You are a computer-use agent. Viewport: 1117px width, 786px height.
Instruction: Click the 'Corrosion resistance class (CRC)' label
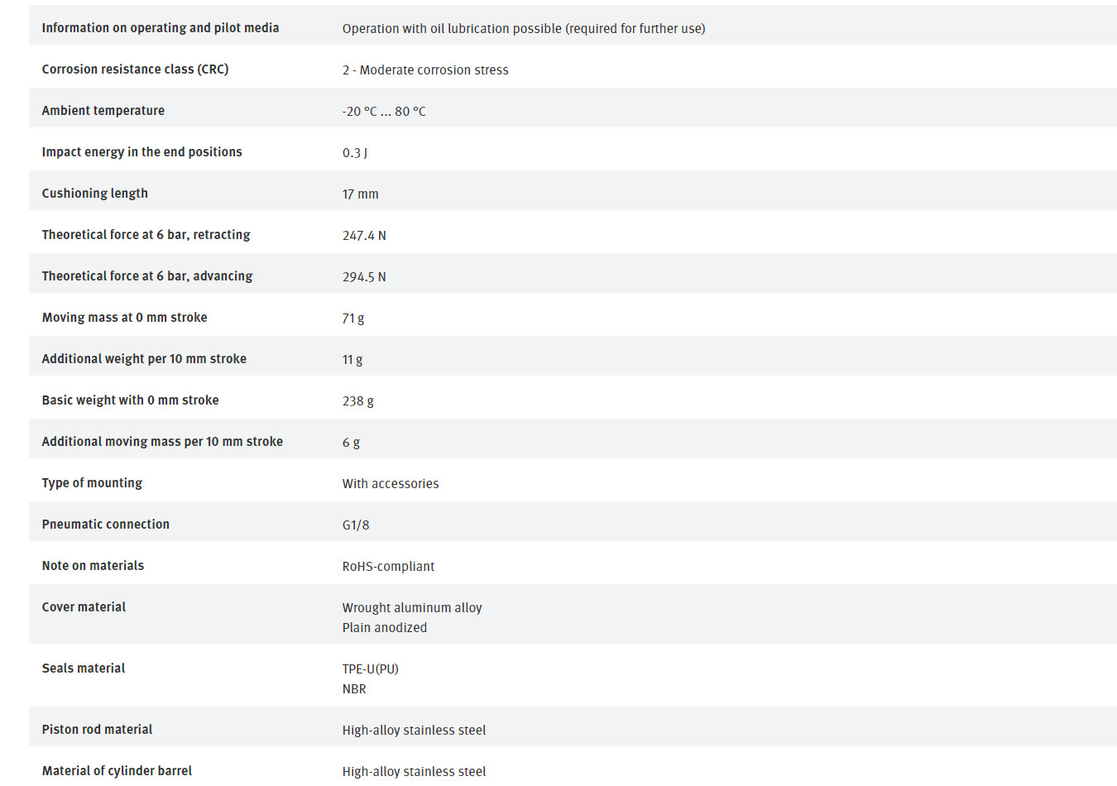(x=135, y=69)
